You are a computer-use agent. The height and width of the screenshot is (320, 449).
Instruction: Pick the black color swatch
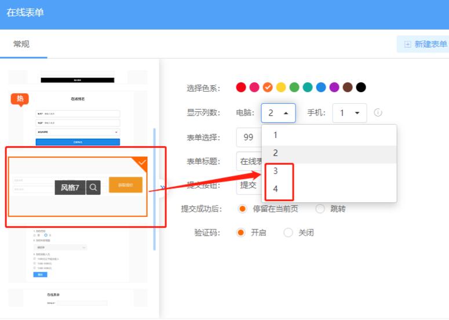point(361,88)
